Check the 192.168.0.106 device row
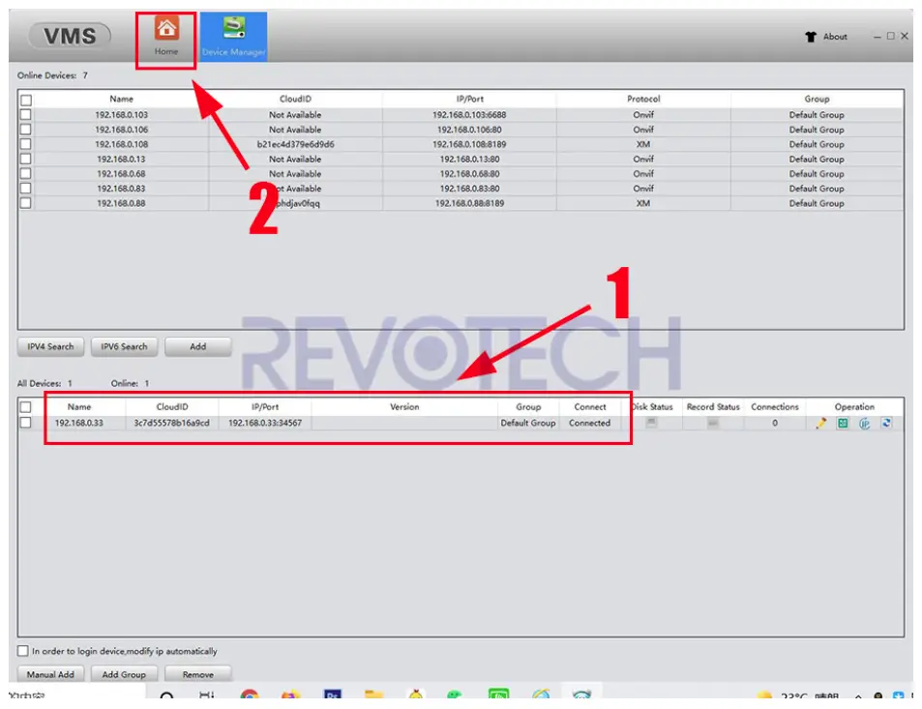Image resolution: width=922 pixels, height=709 pixels. [26, 130]
